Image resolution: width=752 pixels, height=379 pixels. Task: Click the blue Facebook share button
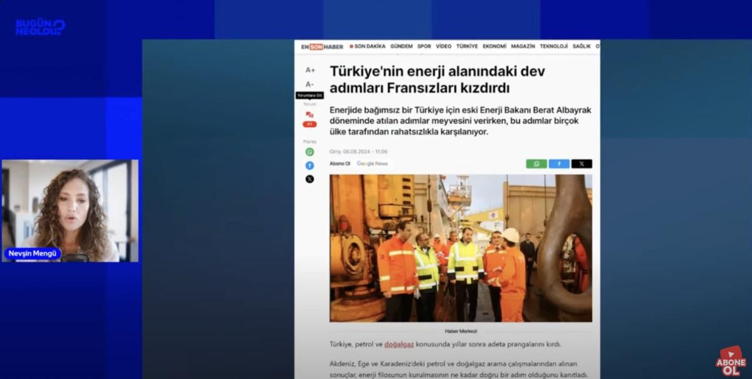point(559,164)
